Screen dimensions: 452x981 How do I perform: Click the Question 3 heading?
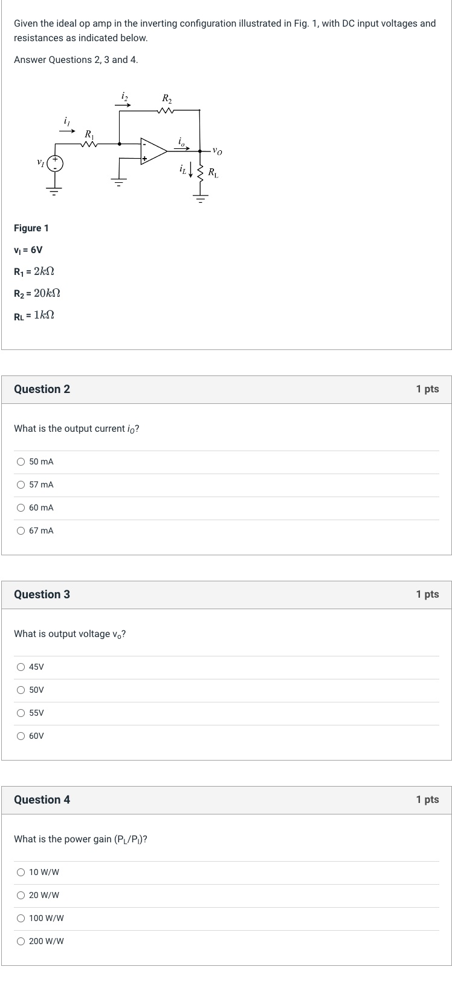[42, 595]
